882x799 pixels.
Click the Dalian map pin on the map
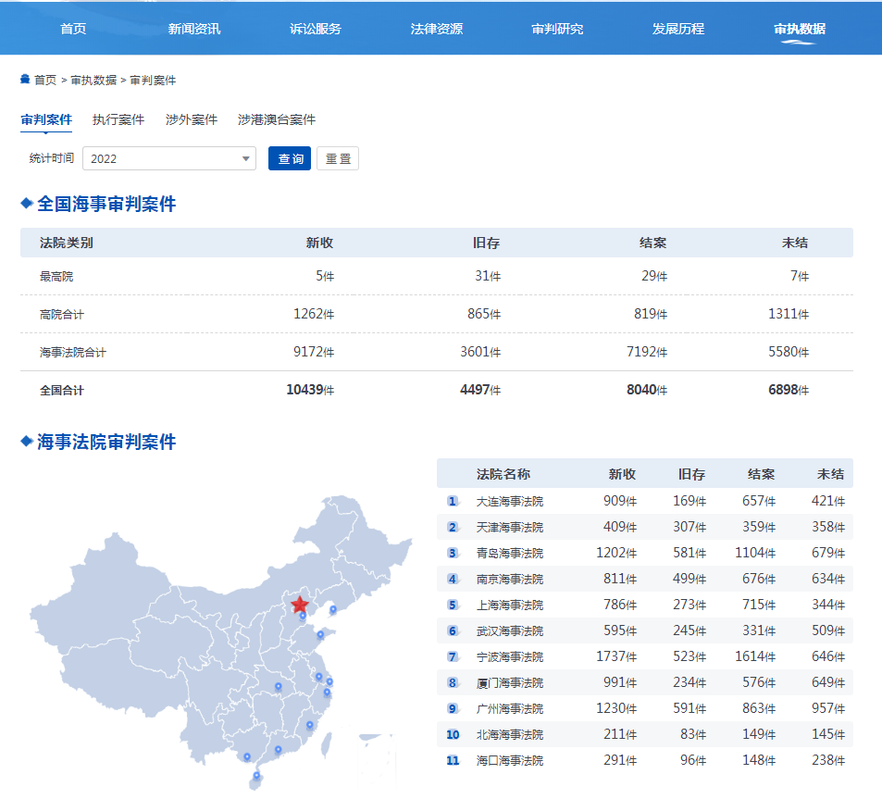[333, 609]
